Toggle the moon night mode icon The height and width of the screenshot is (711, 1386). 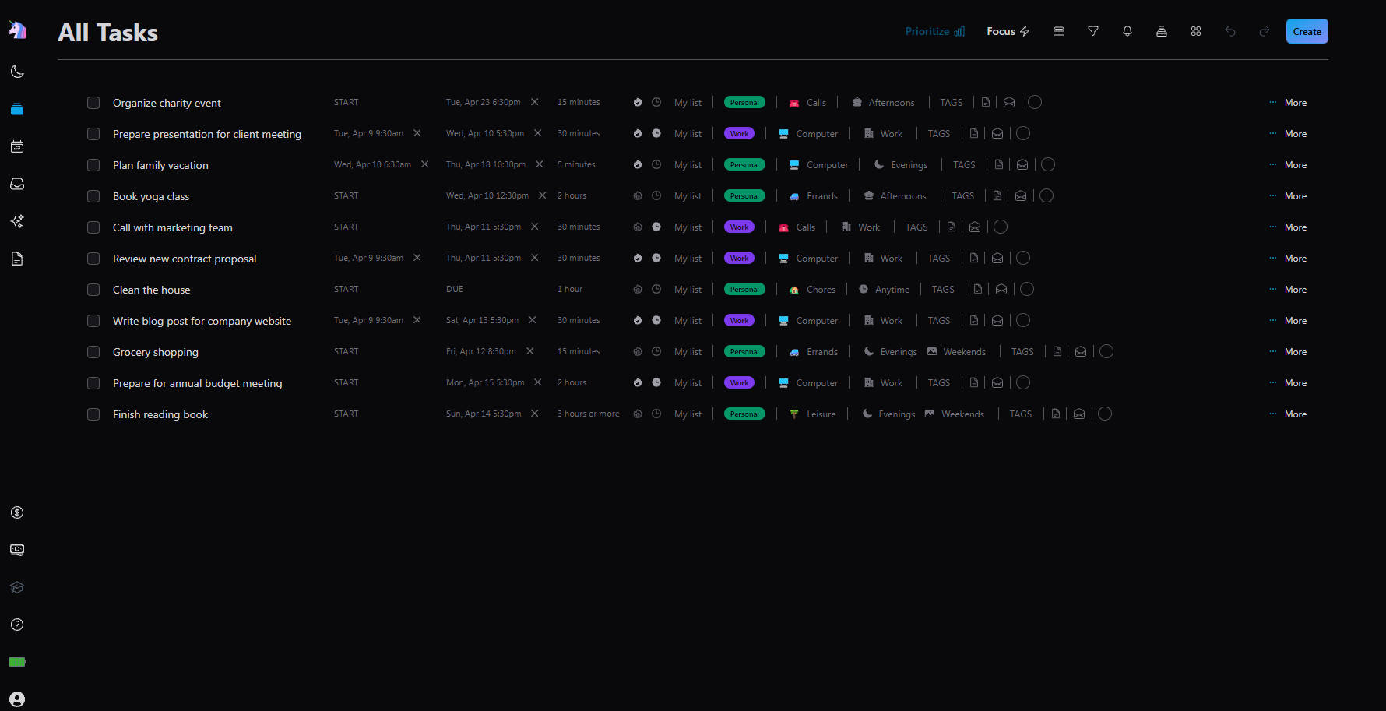point(17,72)
